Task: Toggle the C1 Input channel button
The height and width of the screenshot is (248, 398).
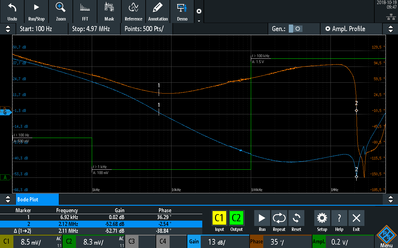Action: click(219, 218)
